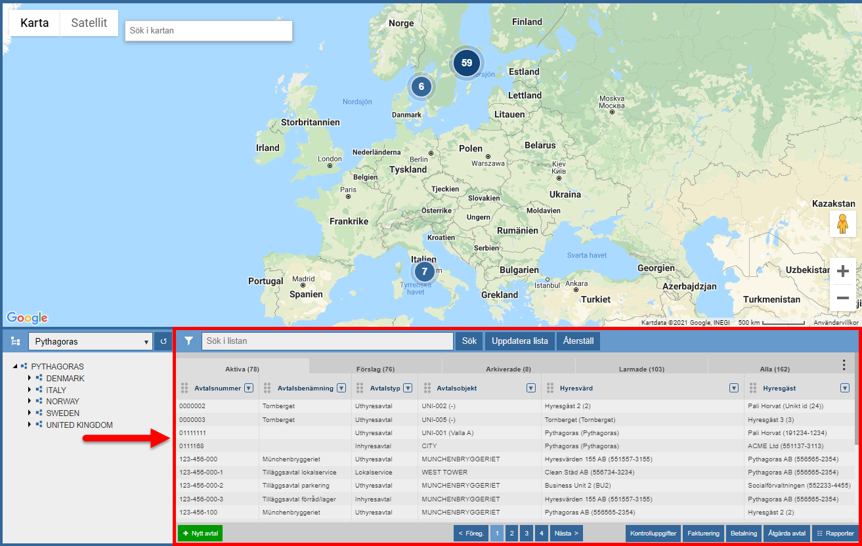Click the cluster marker 7 over Italy

coord(425,272)
